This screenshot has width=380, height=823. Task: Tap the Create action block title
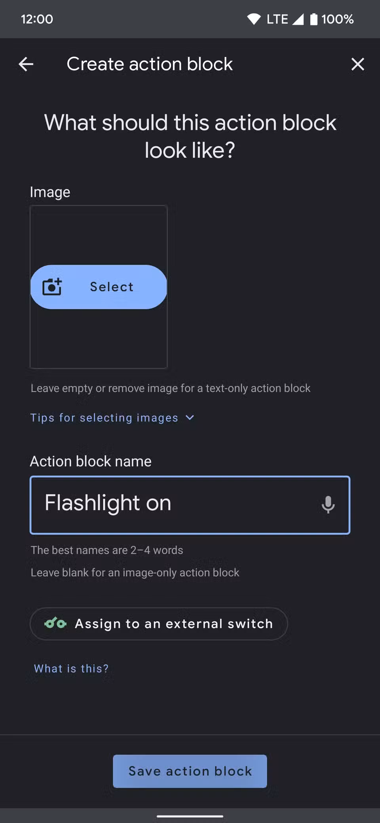click(x=150, y=64)
